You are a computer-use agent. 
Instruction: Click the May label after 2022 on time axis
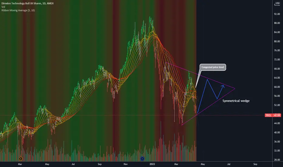203,164
